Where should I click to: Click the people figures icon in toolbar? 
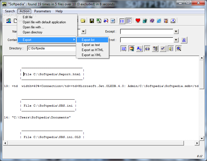166,21
